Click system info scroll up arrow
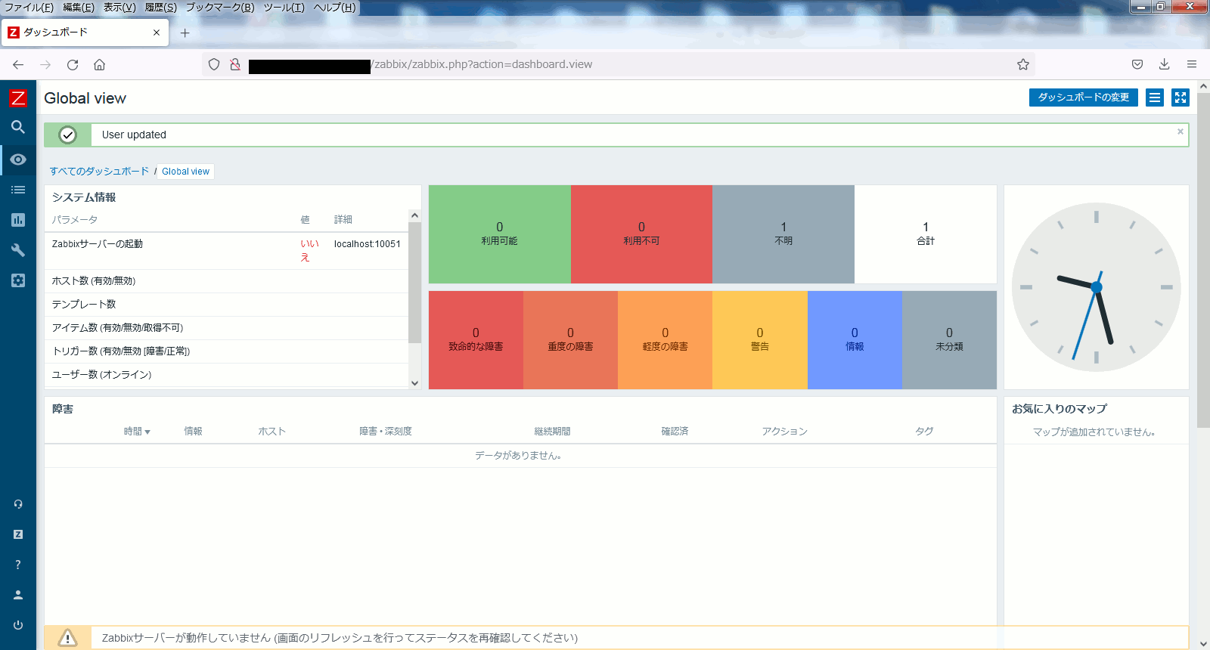Viewport: 1210px width, 650px height. click(414, 215)
